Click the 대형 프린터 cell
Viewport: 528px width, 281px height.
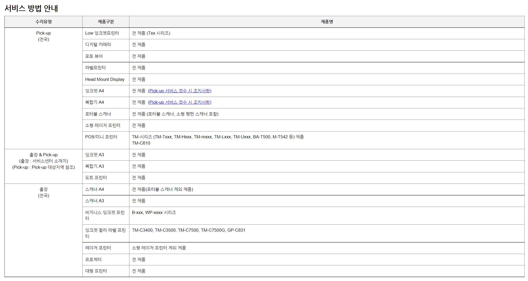pyautogui.click(x=96, y=271)
